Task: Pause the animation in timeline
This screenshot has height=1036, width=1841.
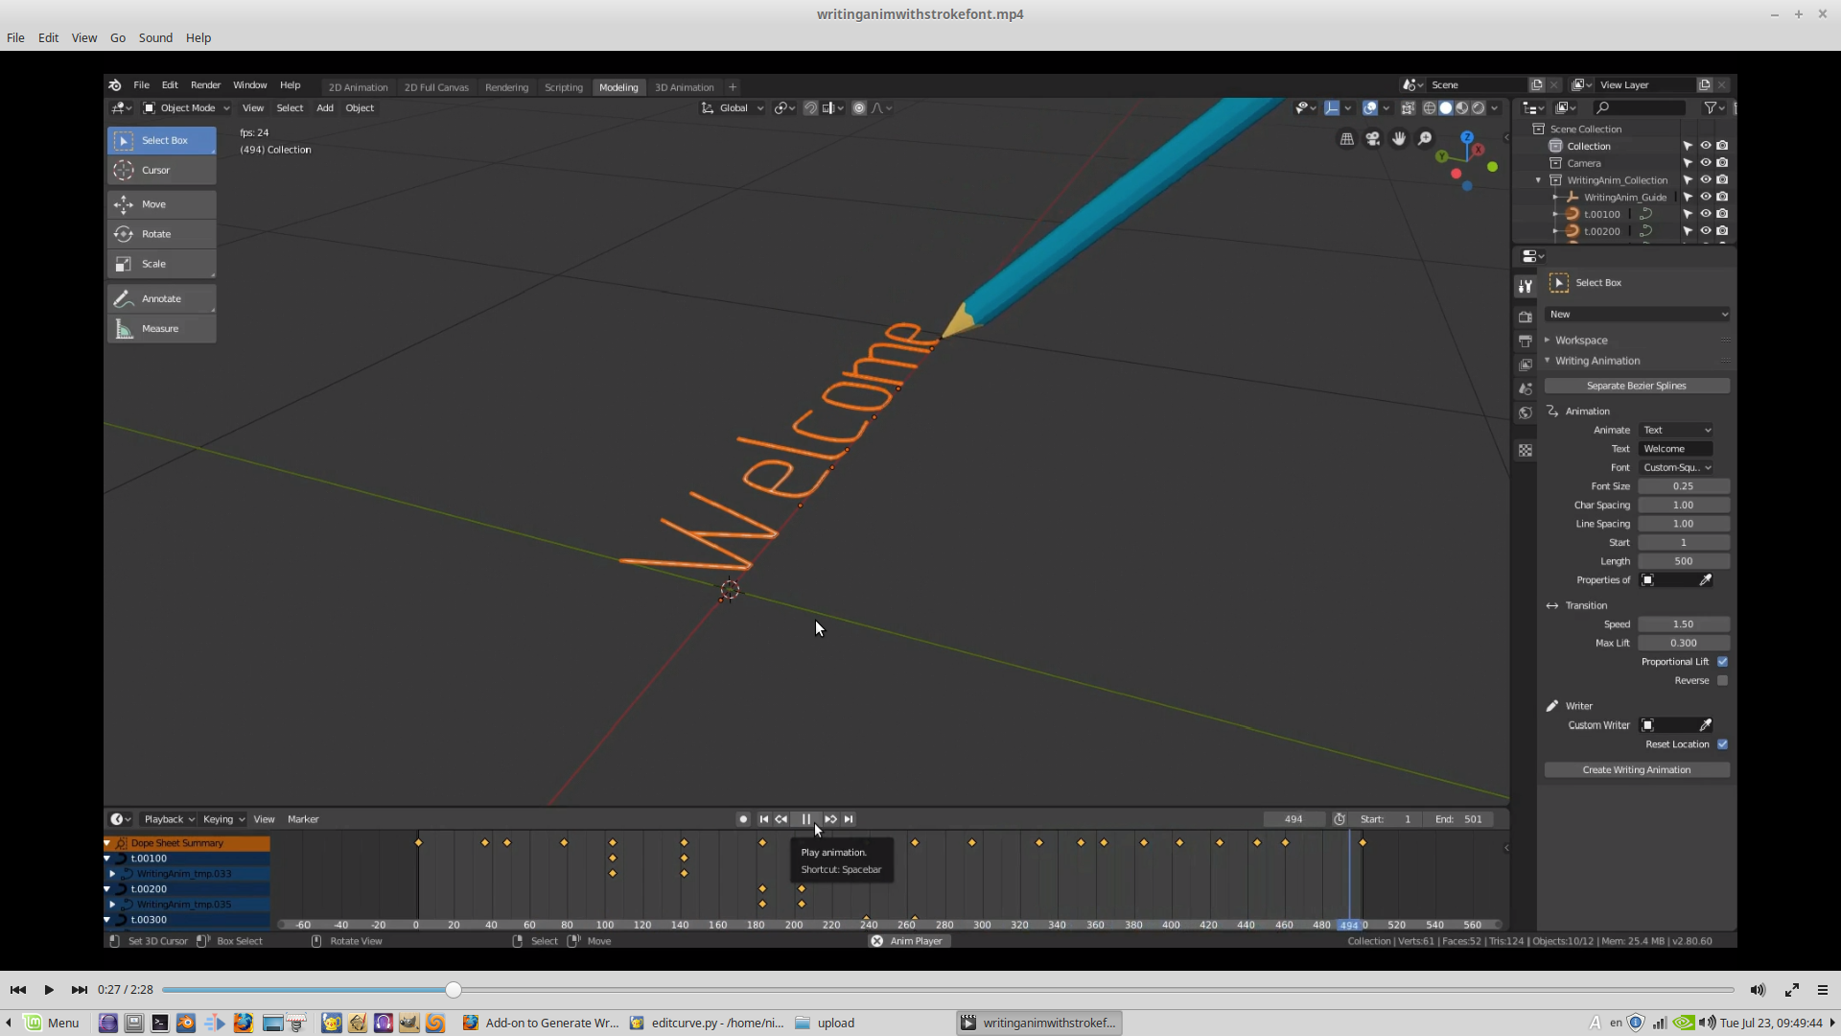Action: 805,819
